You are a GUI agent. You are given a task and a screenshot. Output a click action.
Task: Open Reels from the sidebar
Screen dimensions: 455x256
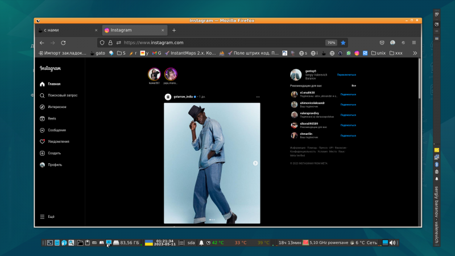(x=42, y=118)
